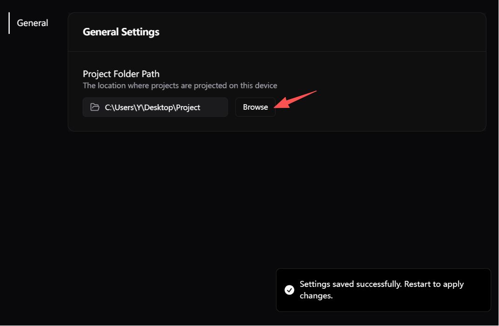Click 'Restart to apply' in the notification
The image size is (499, 326).
434,284
